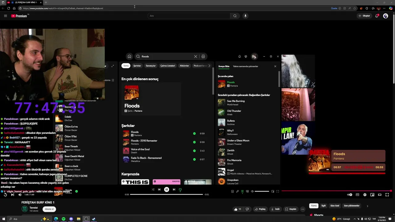Select the Sanatçılar filter in Spotify
The width and height of the screenshot is (395, 222).
click(151, 66)
